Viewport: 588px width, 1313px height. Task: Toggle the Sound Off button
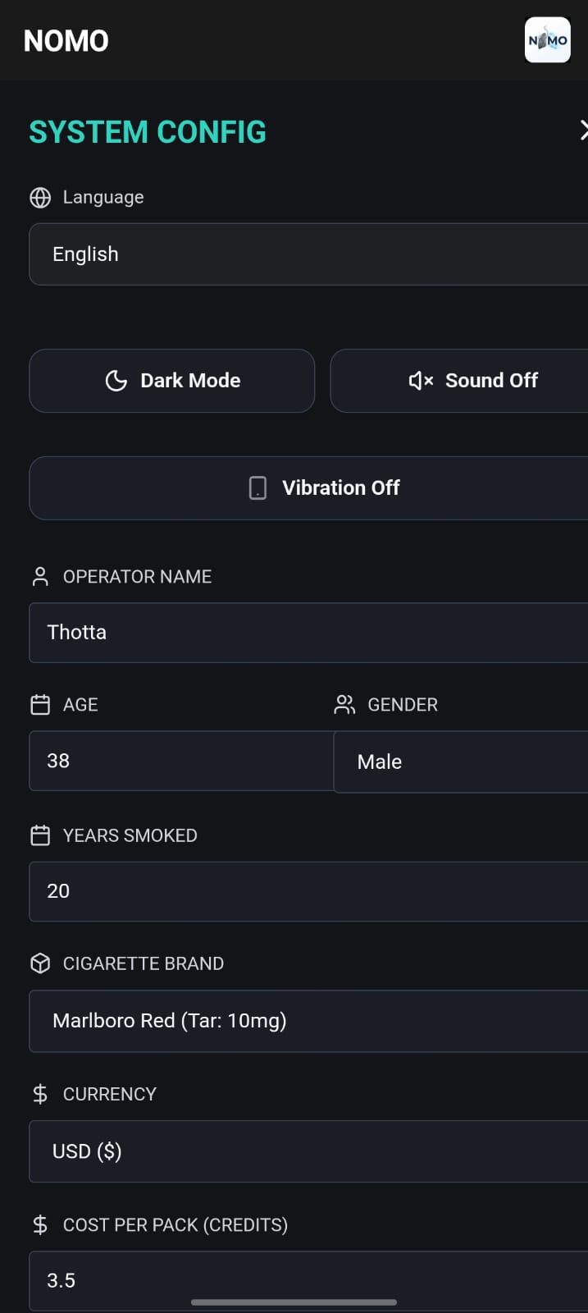pos(459,381)
